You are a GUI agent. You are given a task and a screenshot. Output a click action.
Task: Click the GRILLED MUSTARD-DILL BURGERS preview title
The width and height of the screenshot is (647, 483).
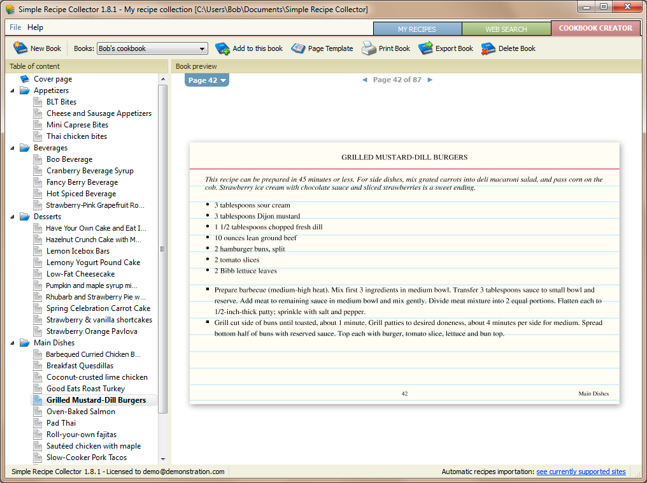tap(404, 157)
